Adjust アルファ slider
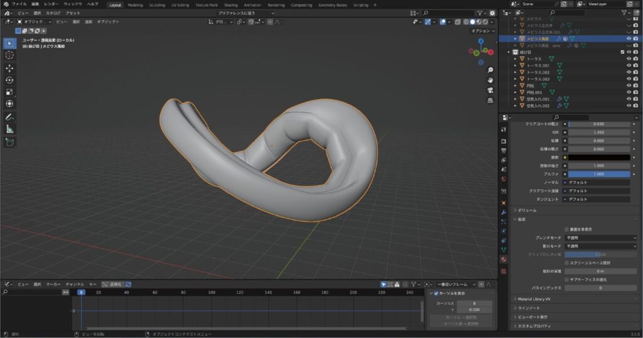Screen dimensions: 643x338 [599, 174]
